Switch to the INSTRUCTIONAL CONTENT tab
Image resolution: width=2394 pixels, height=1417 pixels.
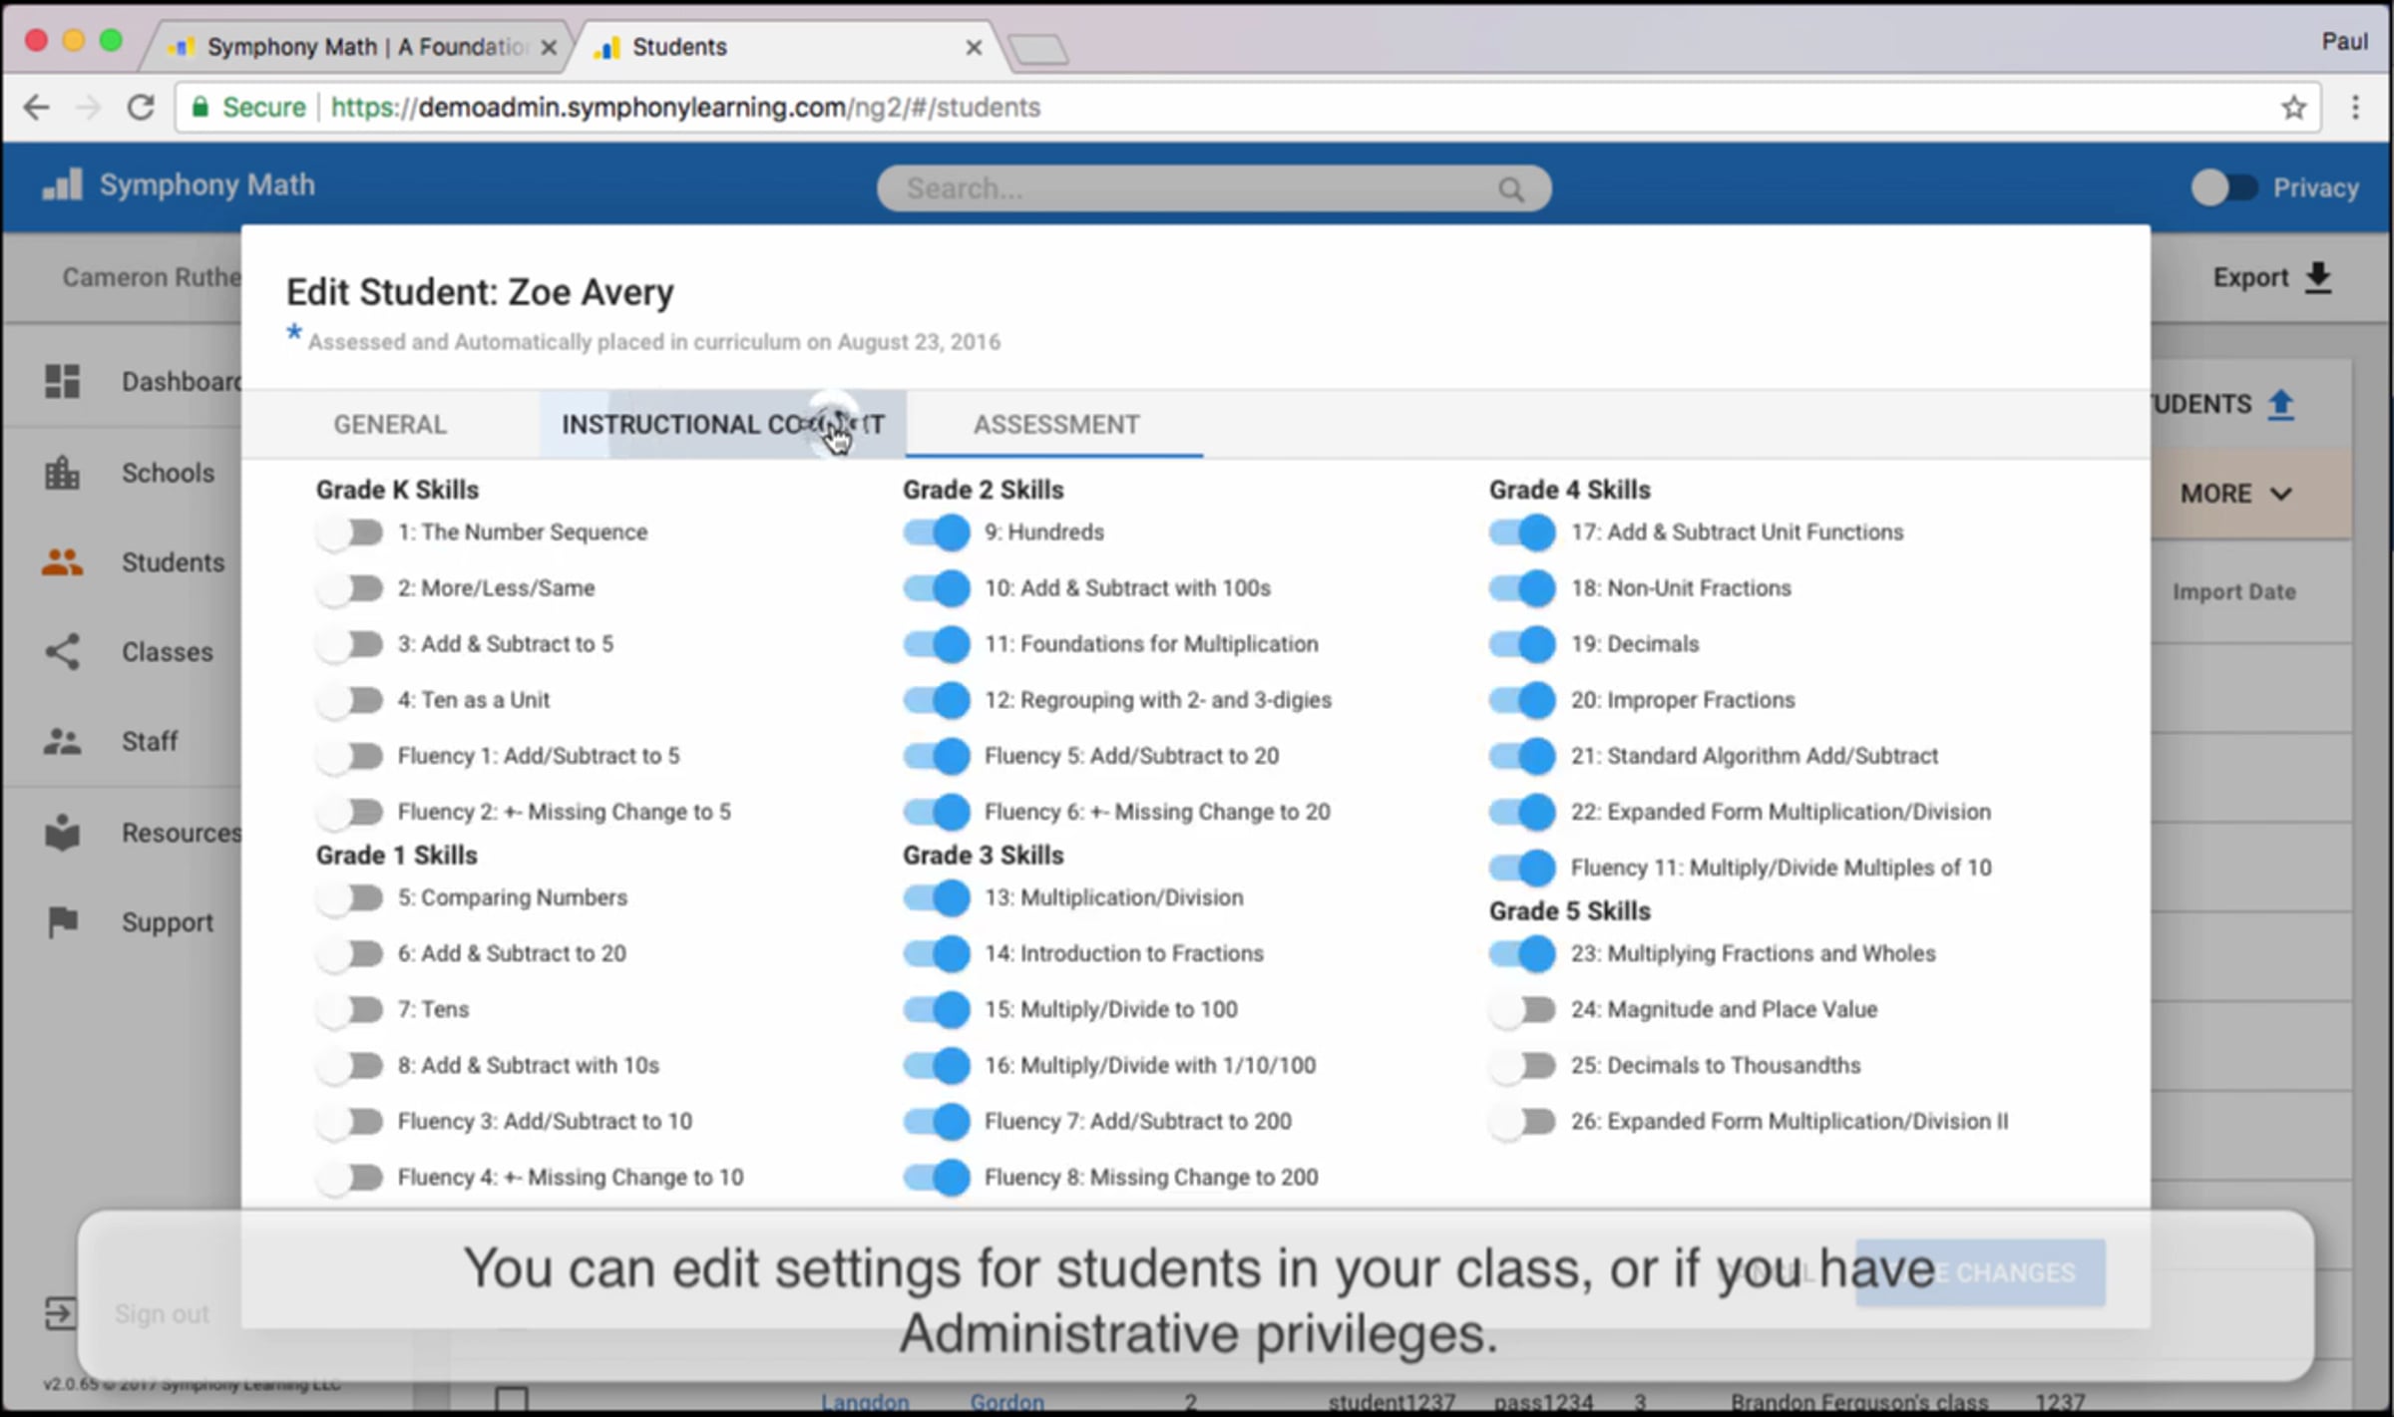click(x=723, y=425)
